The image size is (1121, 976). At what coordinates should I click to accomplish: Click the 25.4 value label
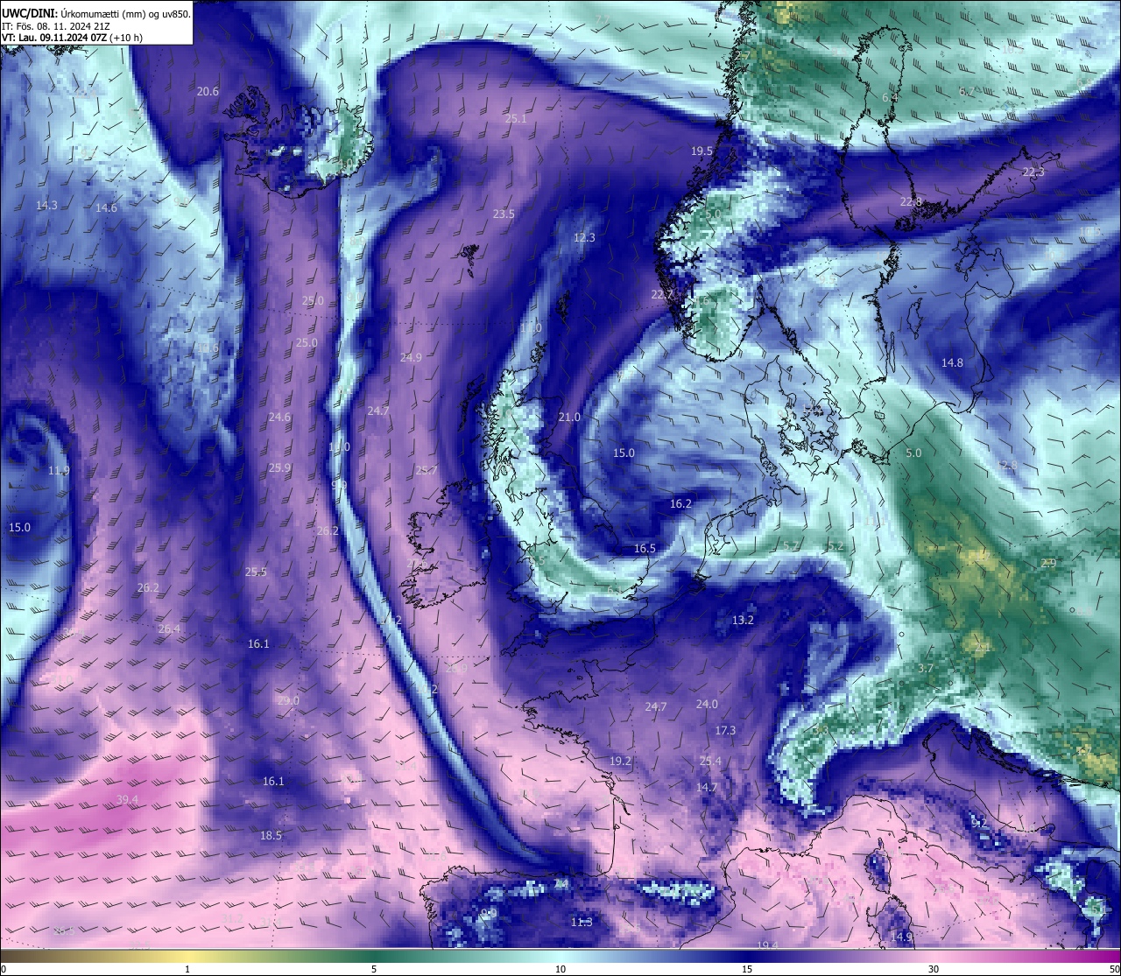coord(710,761)
